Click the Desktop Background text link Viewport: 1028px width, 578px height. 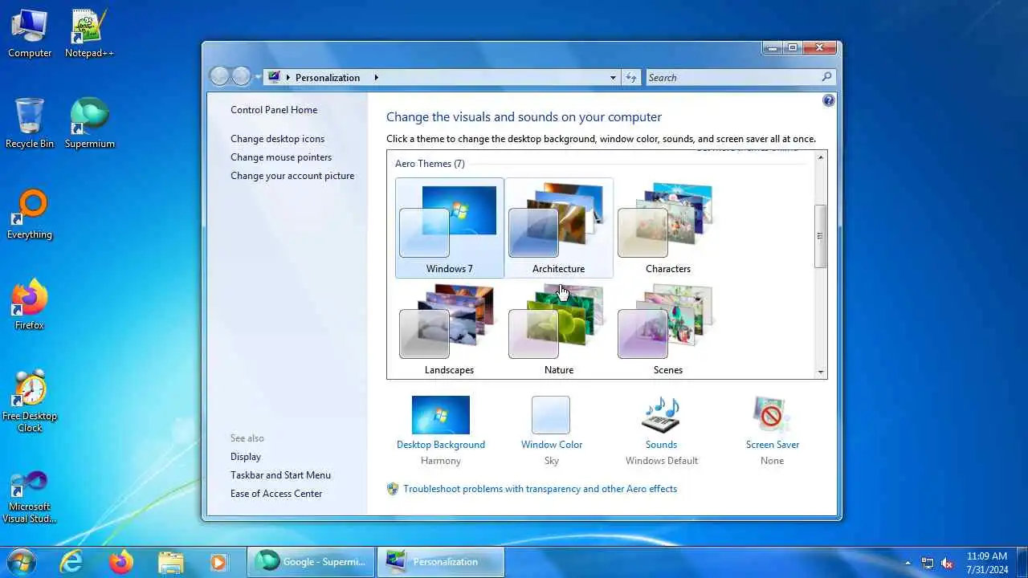(441, 445)
